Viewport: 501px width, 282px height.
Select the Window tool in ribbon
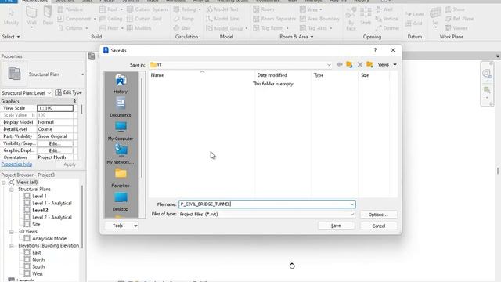pos(70,9)
